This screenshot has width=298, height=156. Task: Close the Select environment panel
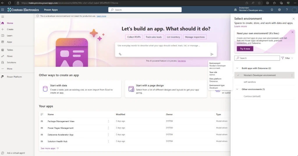(293, 19)
